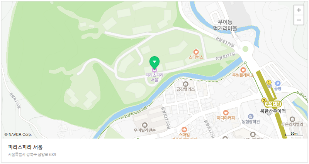Select the 두온리치빌리 building icon

[292, 119]
